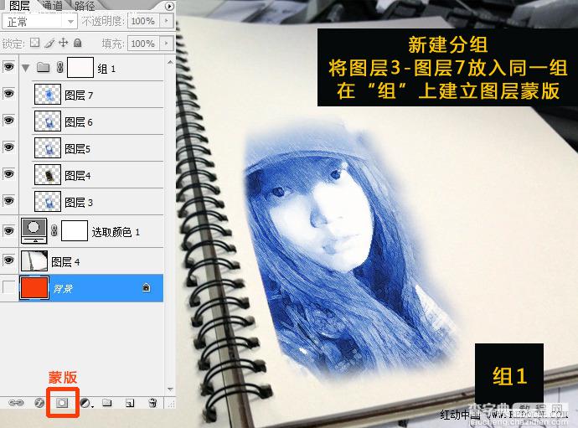Click the lock icon on 背景 layer
The width and height of the screenshot is (578, 428).
tap(147, 287)
